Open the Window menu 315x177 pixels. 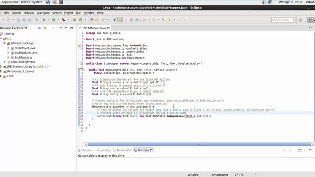click(89, 13)
